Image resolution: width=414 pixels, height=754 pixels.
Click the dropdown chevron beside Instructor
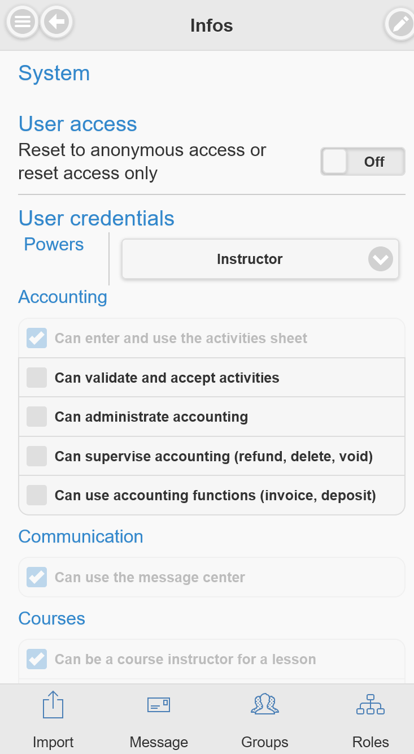[380, 259]
